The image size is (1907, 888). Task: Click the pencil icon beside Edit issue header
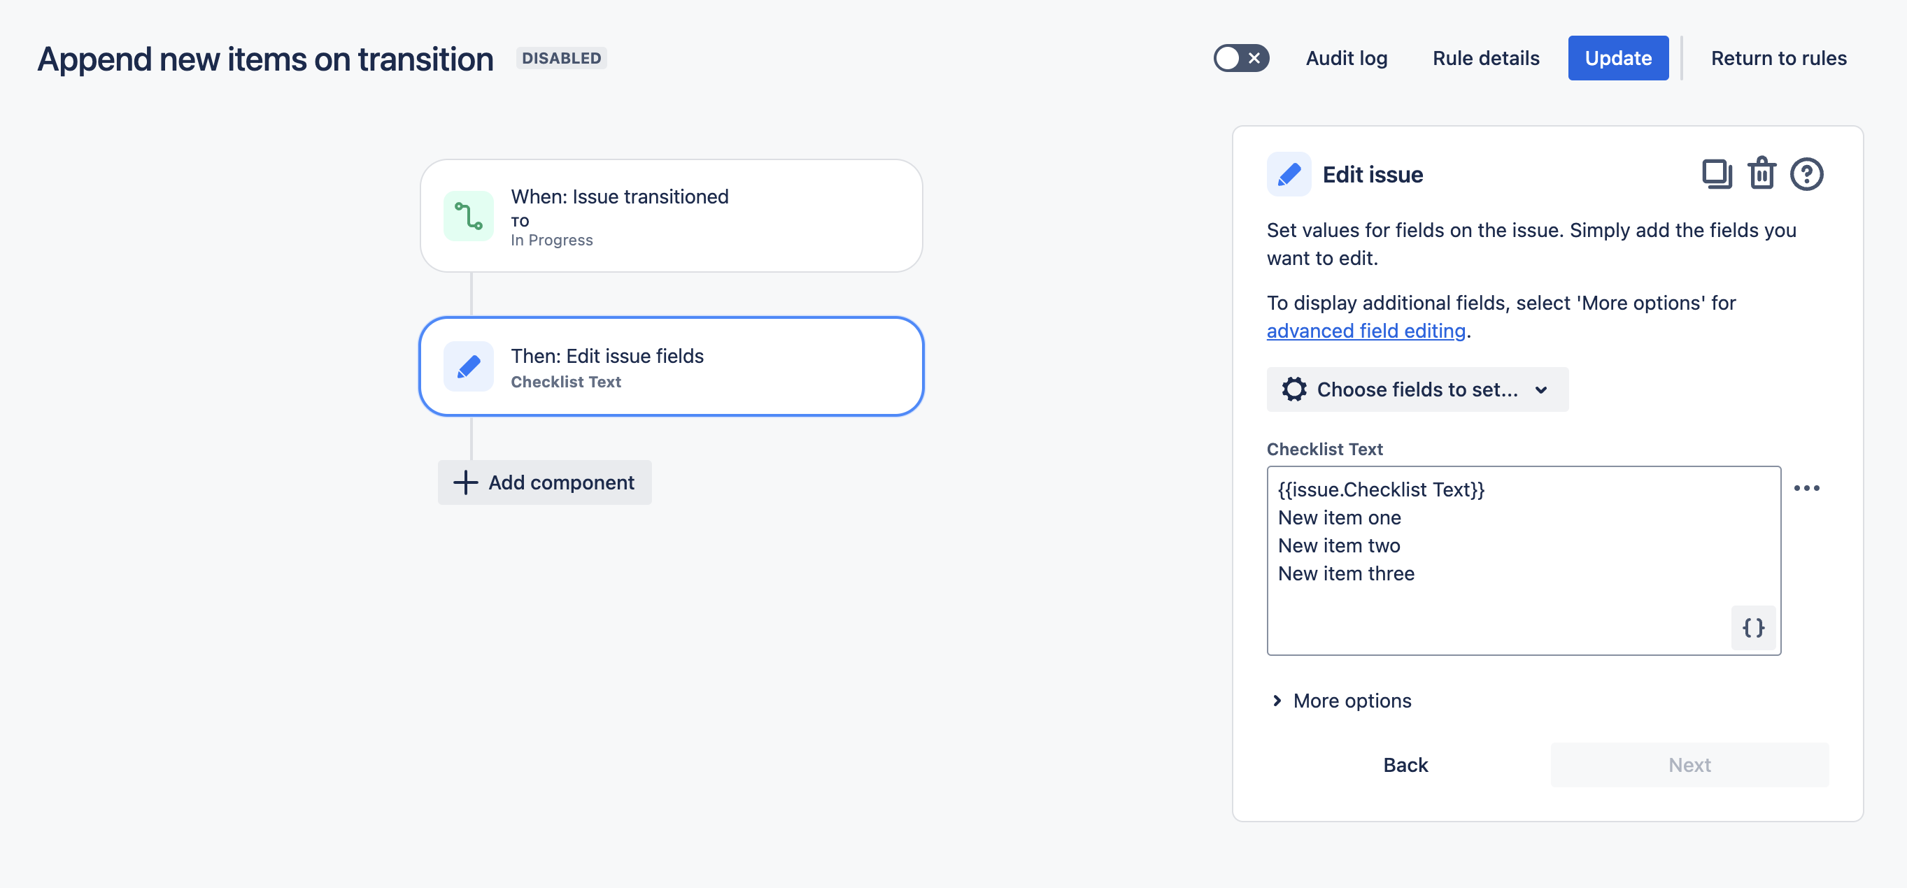click(1289, 174)
